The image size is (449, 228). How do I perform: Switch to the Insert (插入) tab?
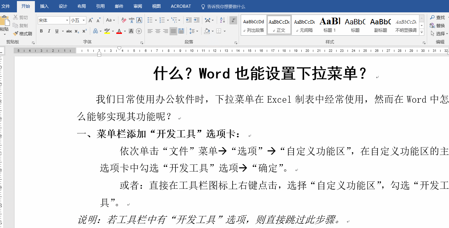pyautogui.click(x=44, y=6)
